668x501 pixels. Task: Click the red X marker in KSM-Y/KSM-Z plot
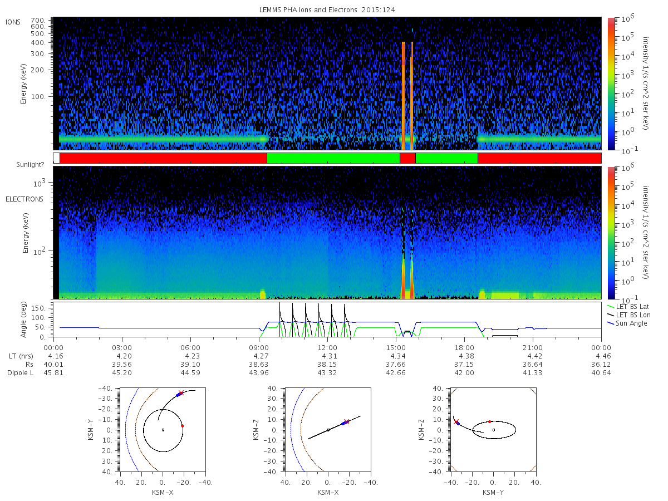[456, 421]
